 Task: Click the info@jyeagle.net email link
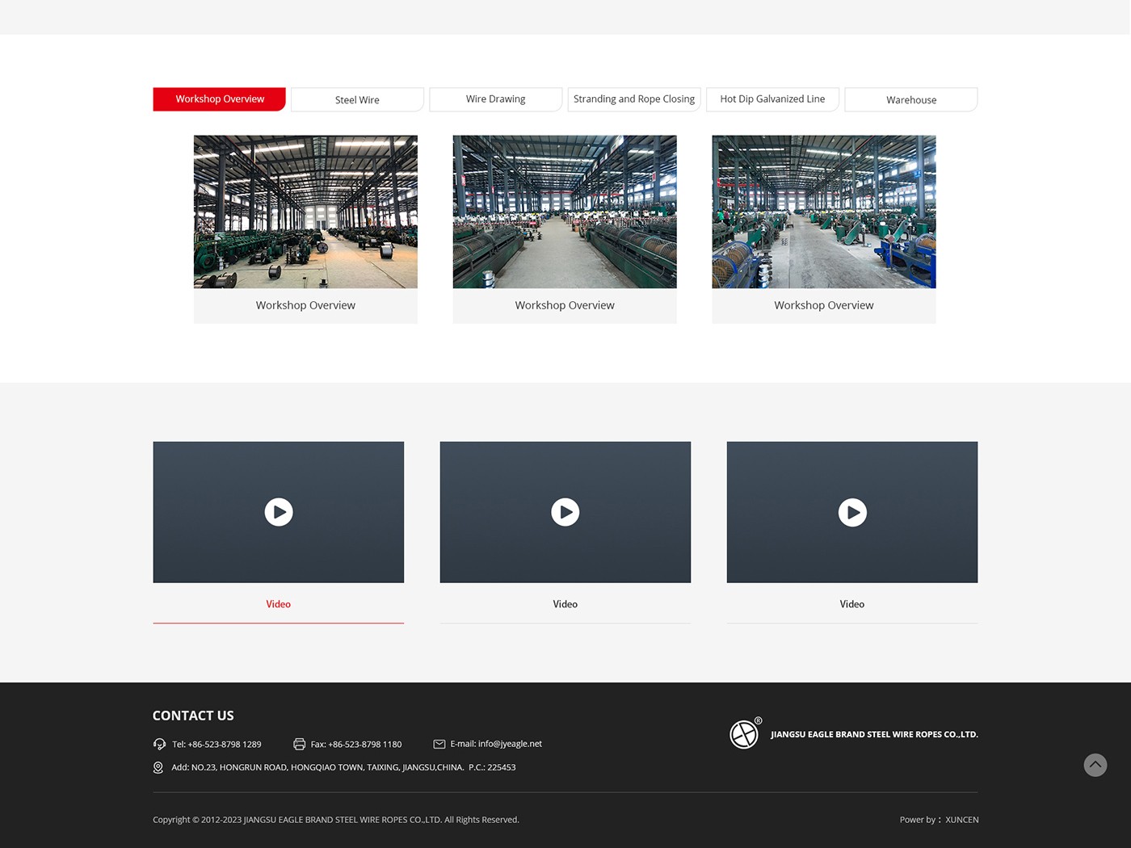[x=510, y=744]
